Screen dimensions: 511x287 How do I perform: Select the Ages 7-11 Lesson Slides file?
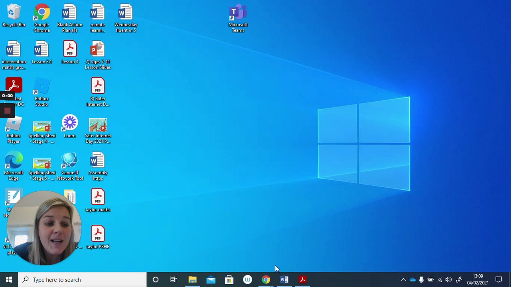point(98,55)
